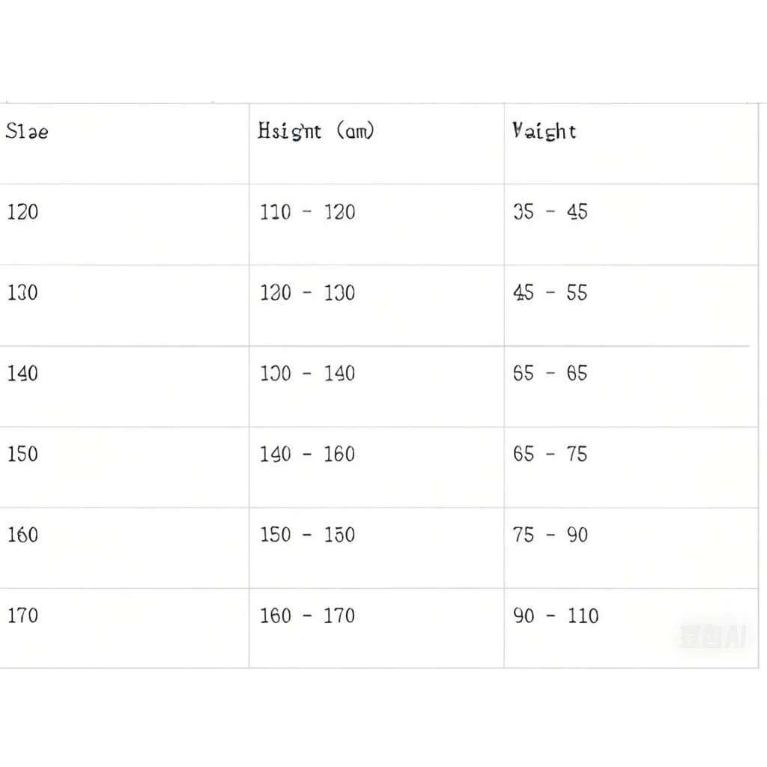
Task: Select the size 120 cell
Action: click(124, 225)
